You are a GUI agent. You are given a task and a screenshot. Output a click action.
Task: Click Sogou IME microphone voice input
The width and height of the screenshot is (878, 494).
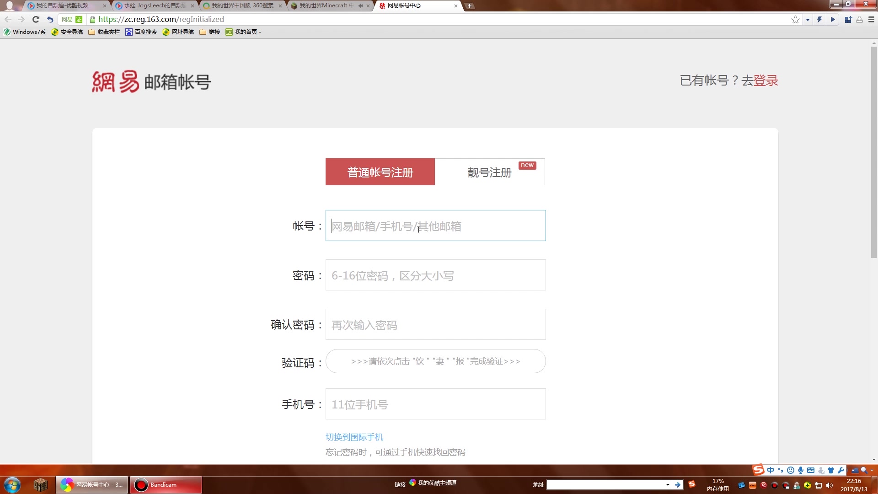tap(801, 470)
